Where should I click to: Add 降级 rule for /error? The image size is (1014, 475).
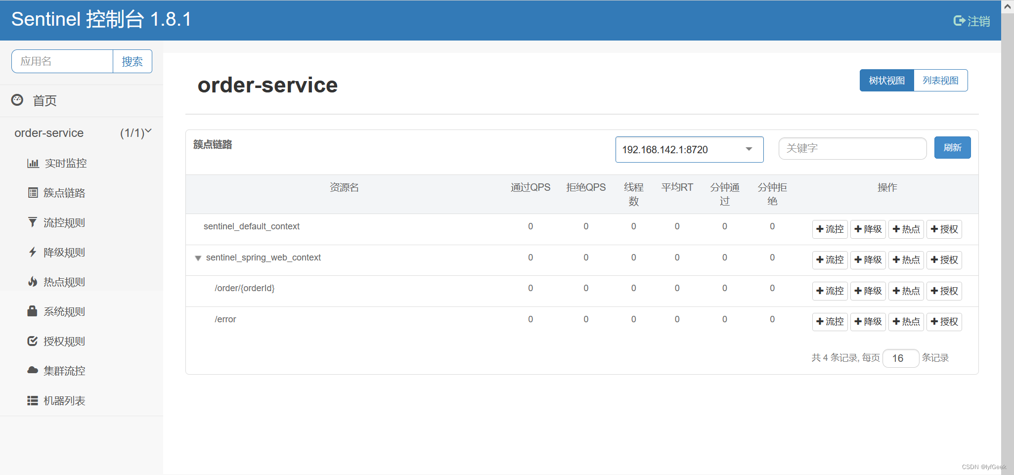pos(868,322)
